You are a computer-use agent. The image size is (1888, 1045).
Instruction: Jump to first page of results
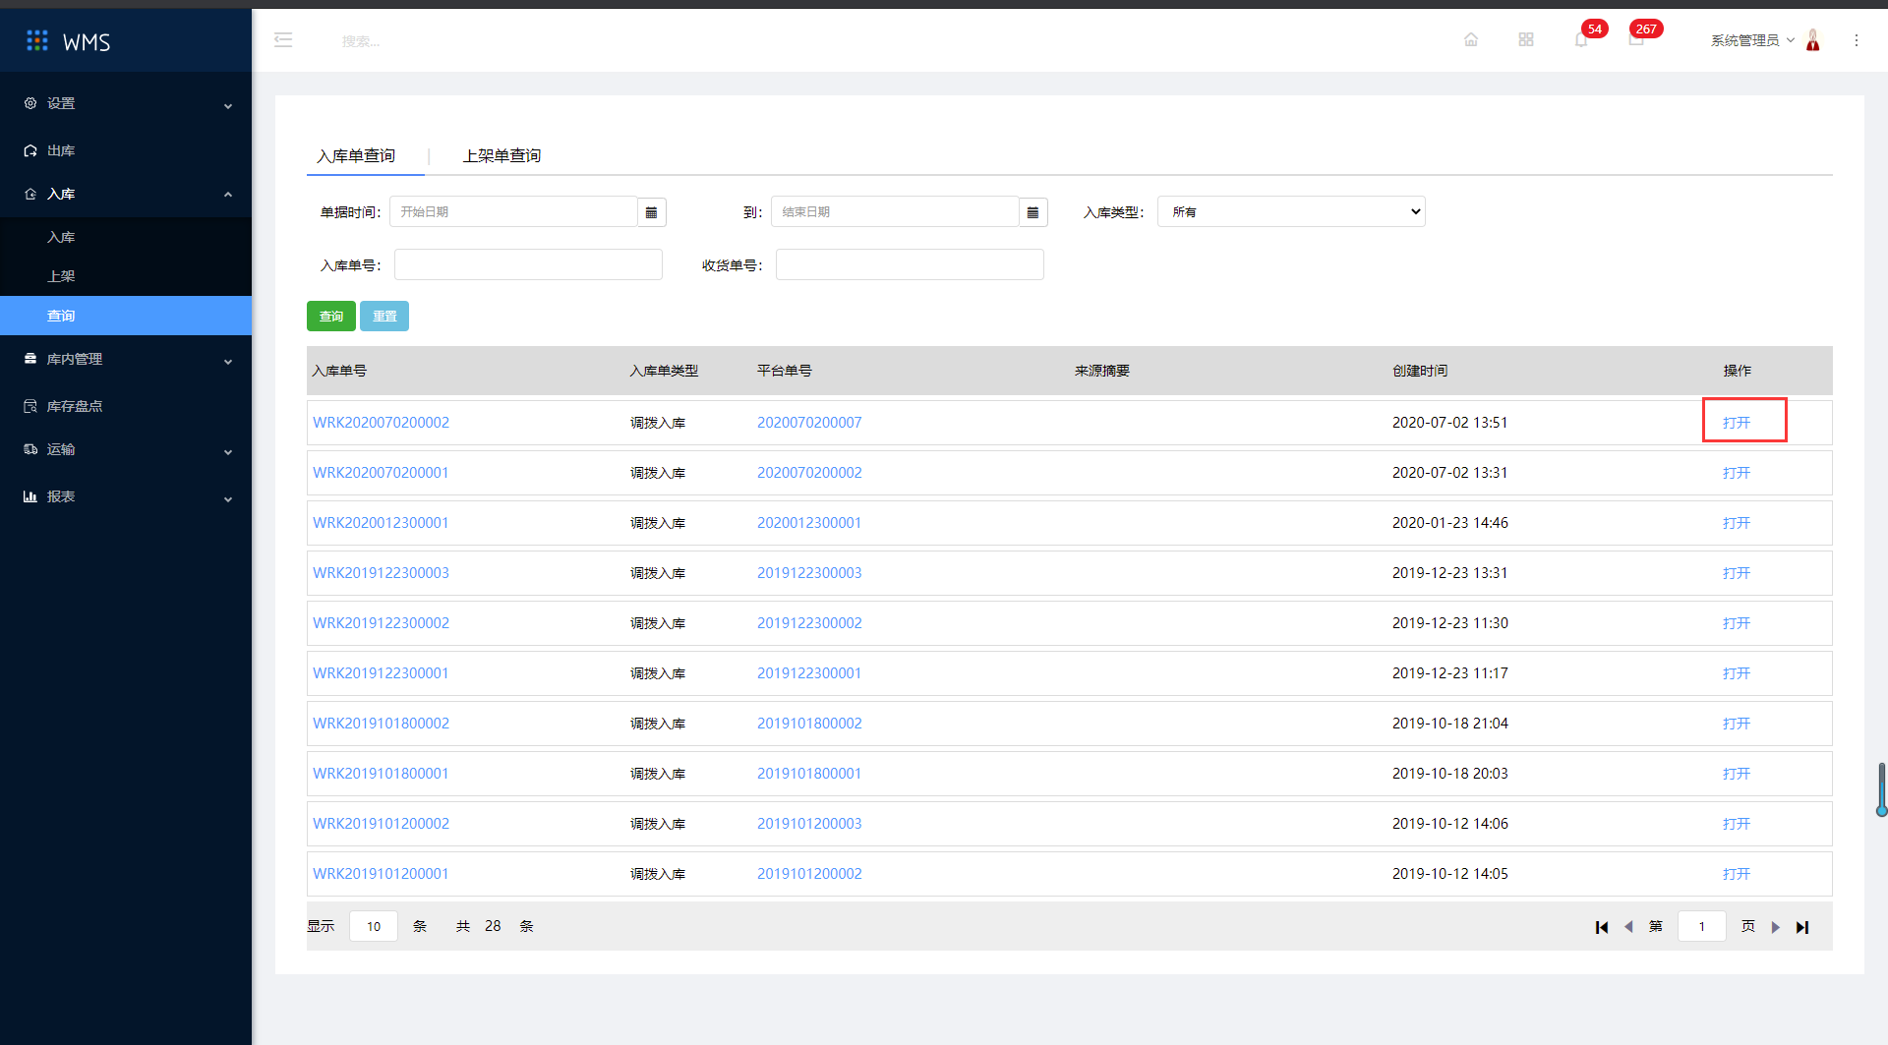point(1602,927)
